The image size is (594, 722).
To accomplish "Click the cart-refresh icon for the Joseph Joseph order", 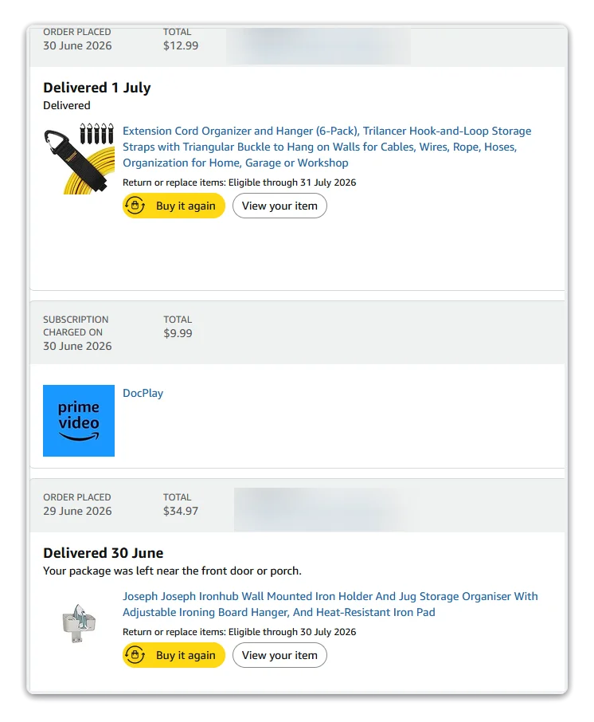I will (x=135, y=655).
